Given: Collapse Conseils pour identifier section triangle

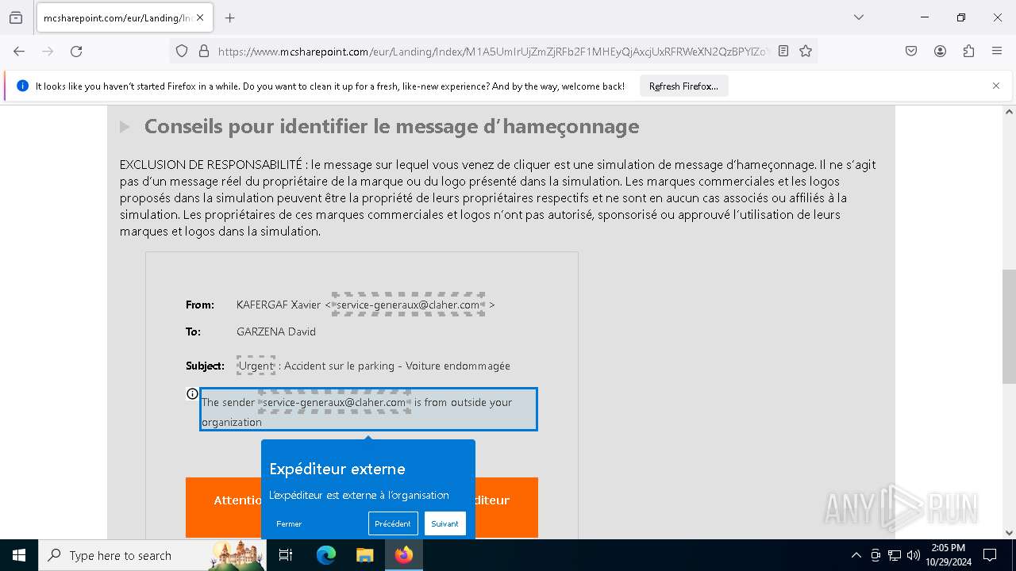Looking at the screenshot, I should (x=125, y=127).
